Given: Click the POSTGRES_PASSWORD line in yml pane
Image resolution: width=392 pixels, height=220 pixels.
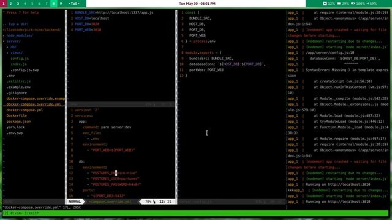Looking at the screenshot, I should [x=114, y=185].
